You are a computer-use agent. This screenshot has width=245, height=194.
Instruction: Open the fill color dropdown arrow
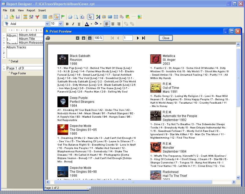point(101,24)
